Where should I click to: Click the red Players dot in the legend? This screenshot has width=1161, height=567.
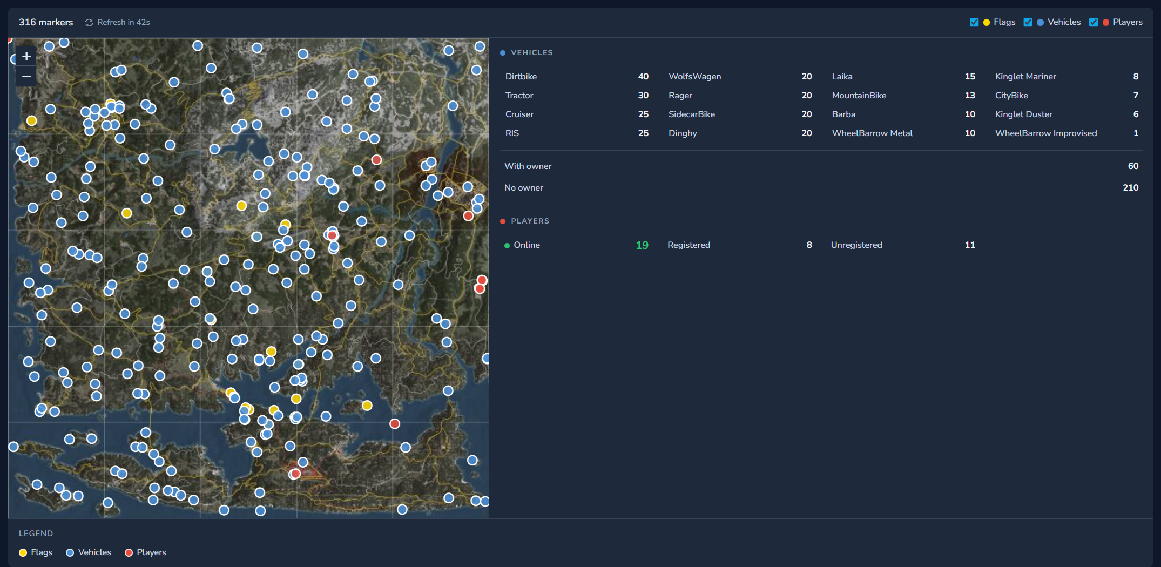click(x=129, y=552)
